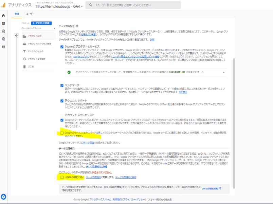Click the people icon of アカウントのアクセス管理
273x204 pixels.
(24, 44)
